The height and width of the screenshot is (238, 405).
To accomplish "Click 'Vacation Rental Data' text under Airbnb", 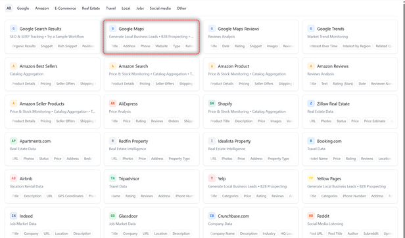I will click(26, 186).
